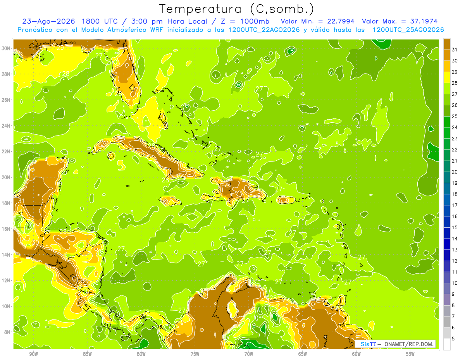Click the latitude label "14N"

[x=6, y=254]
